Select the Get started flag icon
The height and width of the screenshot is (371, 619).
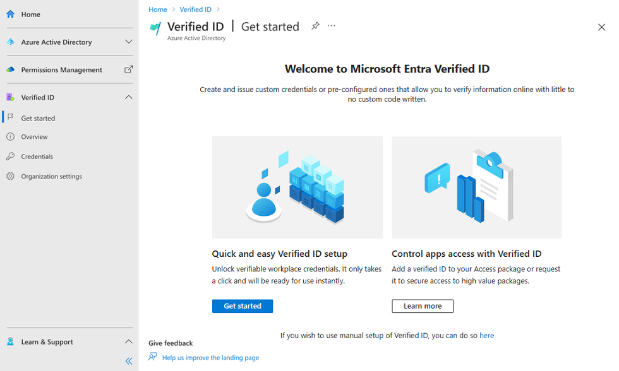(11, 118)
